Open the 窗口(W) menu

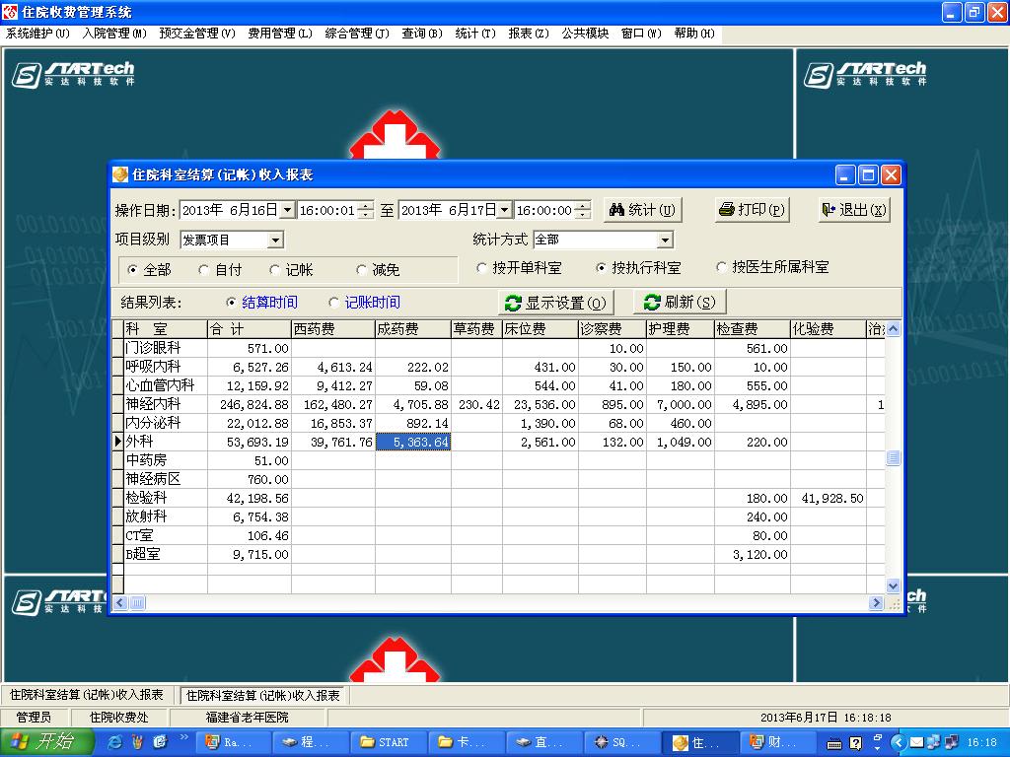(641, 34)
